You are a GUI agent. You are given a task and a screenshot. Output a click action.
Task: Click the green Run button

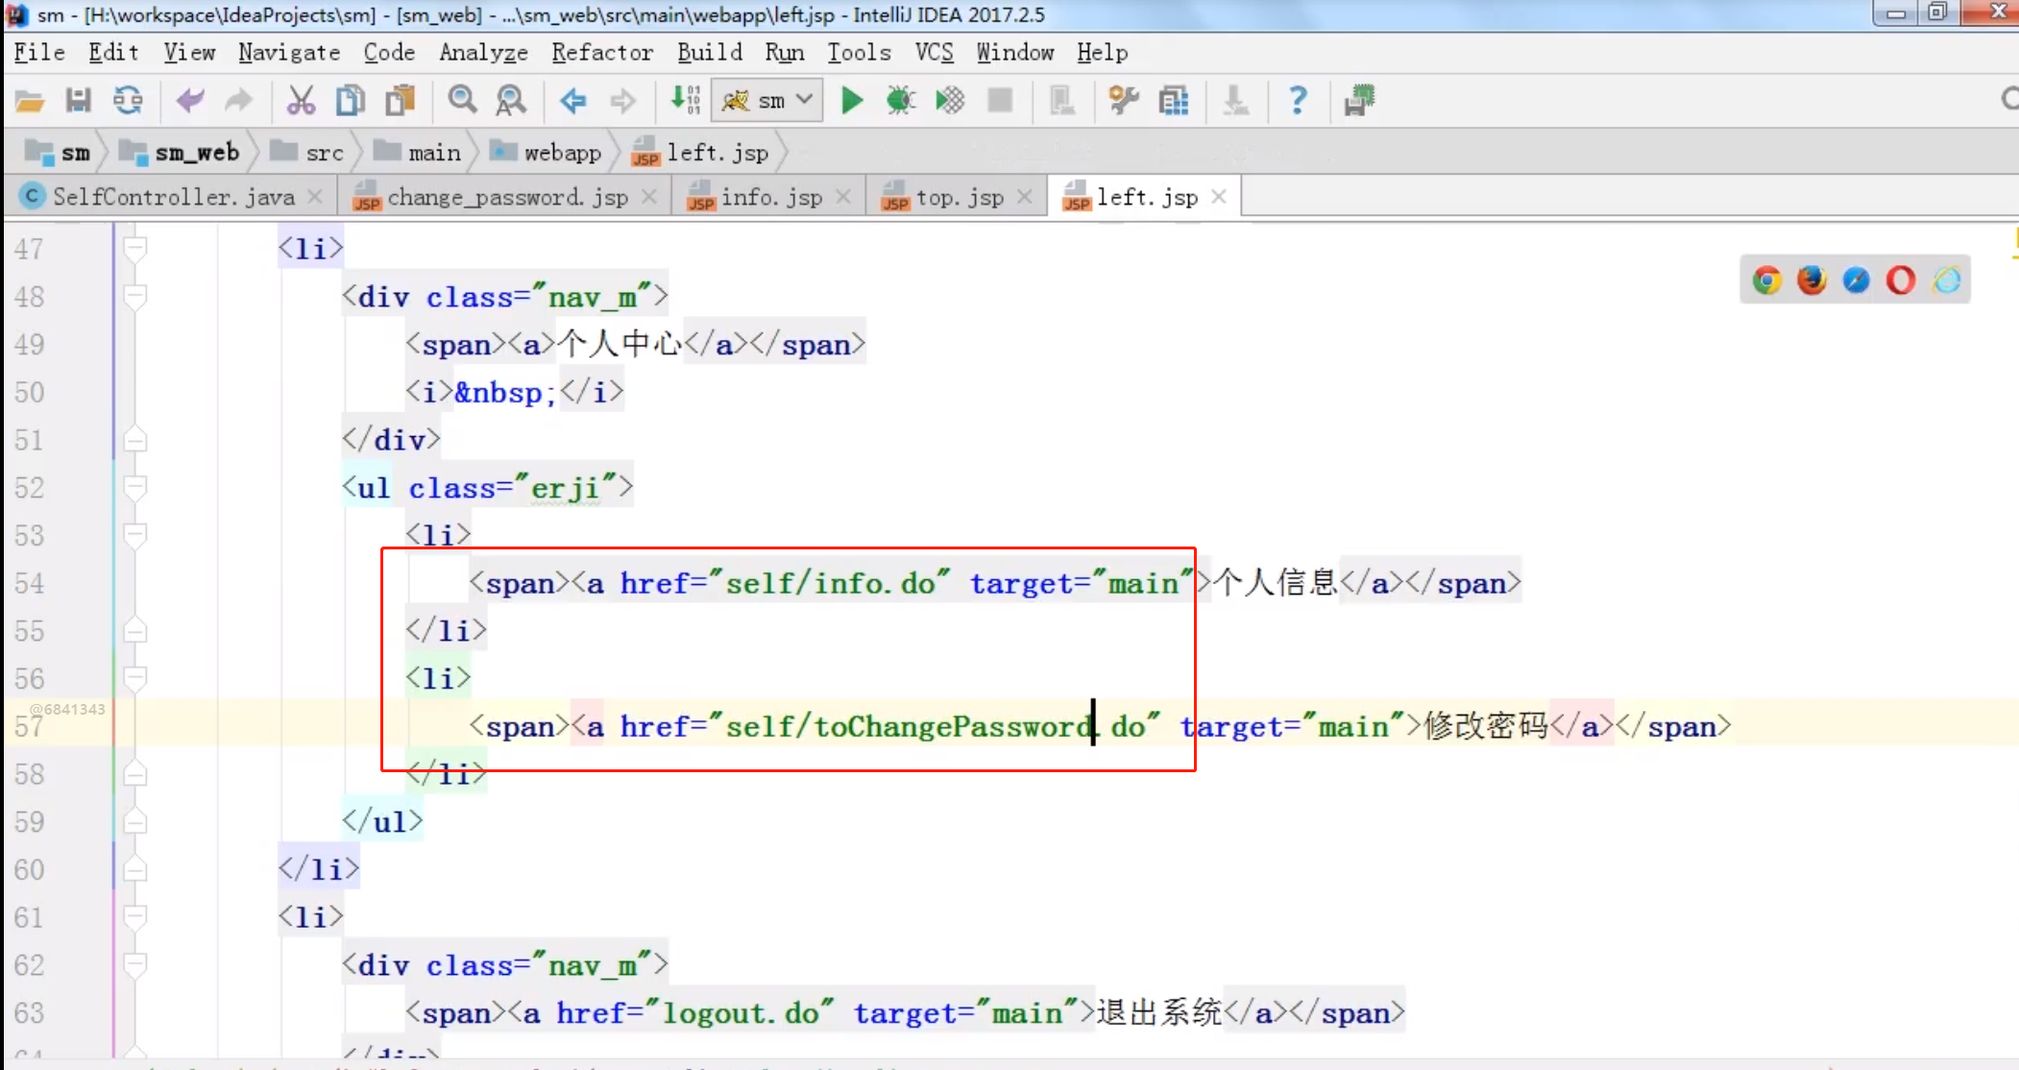pyautogui.click(x=851, y=101)
